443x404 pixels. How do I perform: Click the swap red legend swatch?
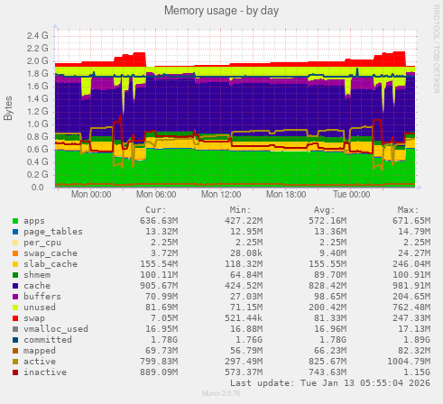[x=15, y=318]
